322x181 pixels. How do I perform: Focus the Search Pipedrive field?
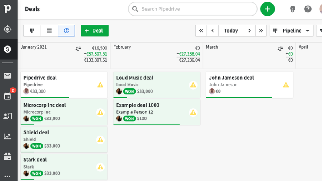pos(193,9)
